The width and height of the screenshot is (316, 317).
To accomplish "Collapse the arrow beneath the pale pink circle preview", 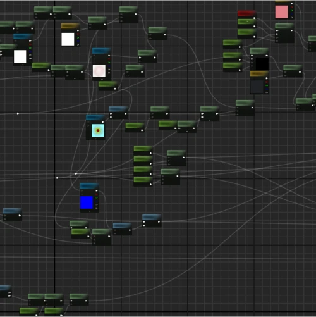I will (x=102, y=80).
